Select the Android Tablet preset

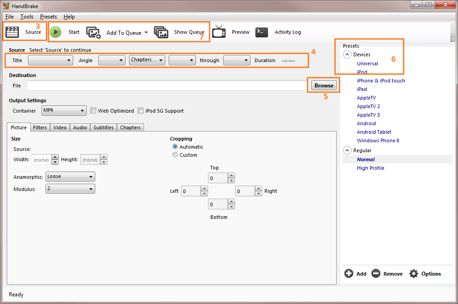[374, 132]
